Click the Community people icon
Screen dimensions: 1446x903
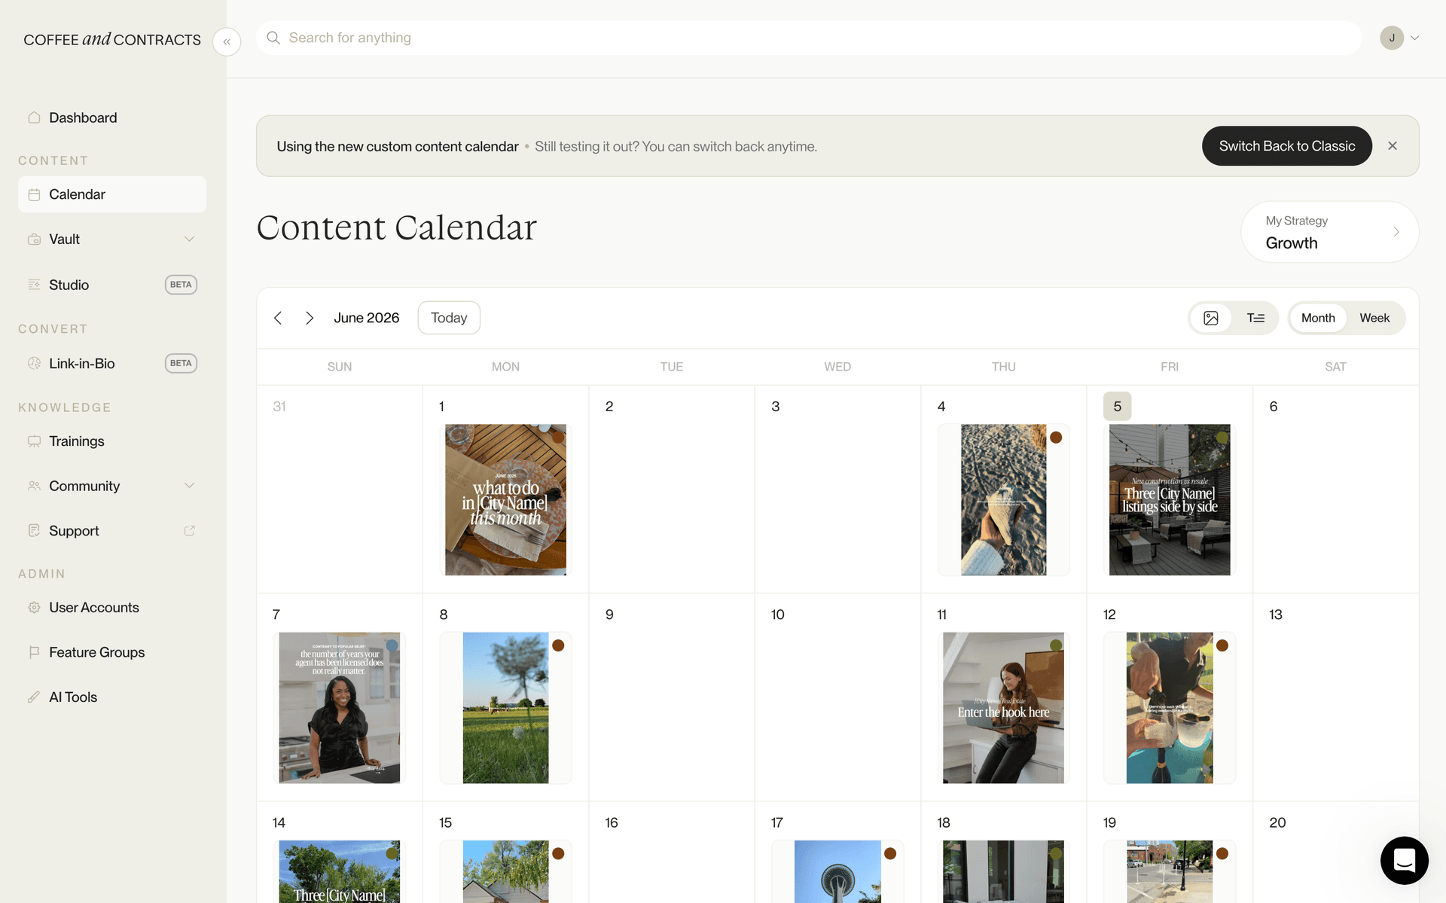(34, 487)
